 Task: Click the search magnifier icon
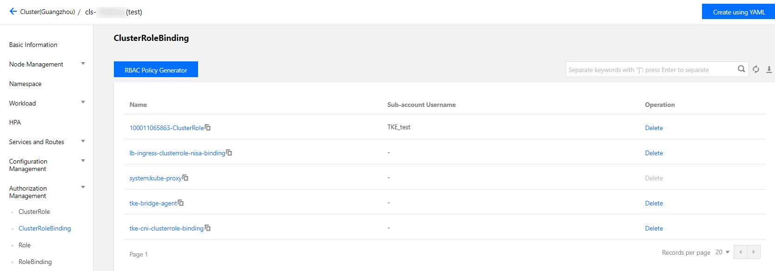pos(742,69)
